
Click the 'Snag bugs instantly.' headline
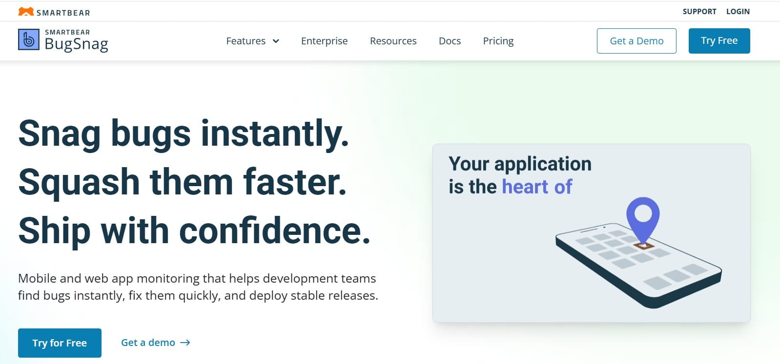(x=184, y=133)
